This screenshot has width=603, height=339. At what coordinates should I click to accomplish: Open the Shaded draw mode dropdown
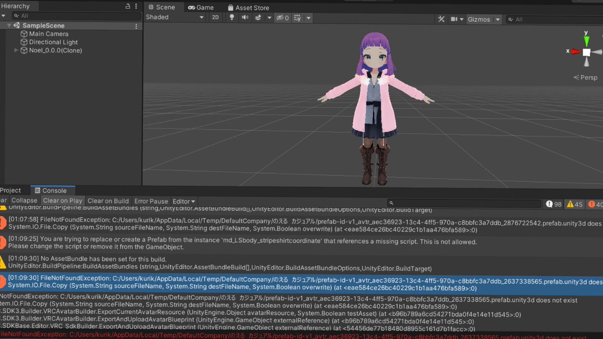[x=175, y=18]
